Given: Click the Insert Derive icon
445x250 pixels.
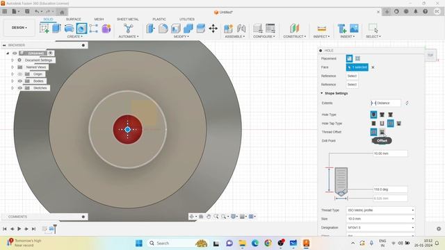Looking at the screenshot, I should coord(341,28).
